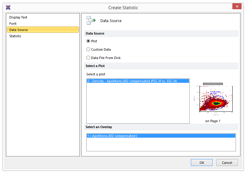Close the Create Statistic dialog
Screen dimensions: 247x174
[x=237, y=7]
